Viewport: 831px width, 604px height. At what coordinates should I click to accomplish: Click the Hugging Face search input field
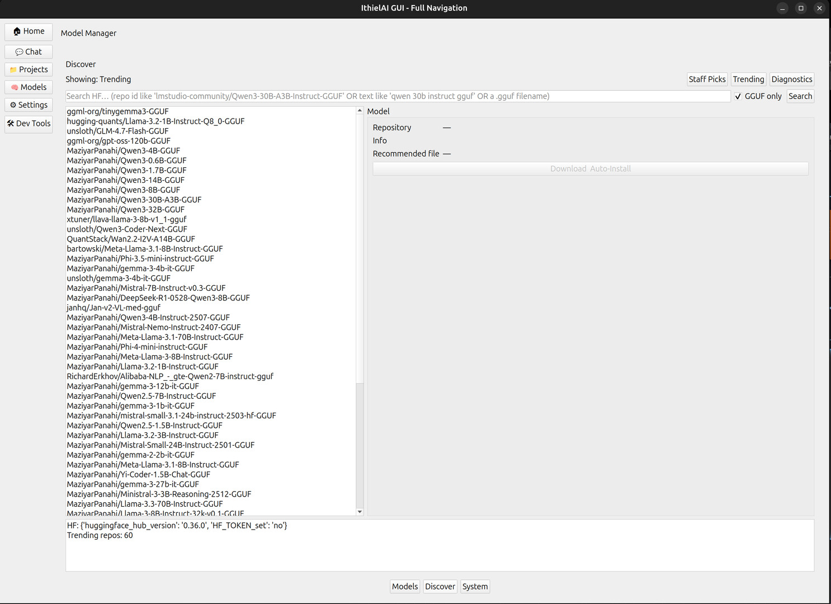click(391, 96)
